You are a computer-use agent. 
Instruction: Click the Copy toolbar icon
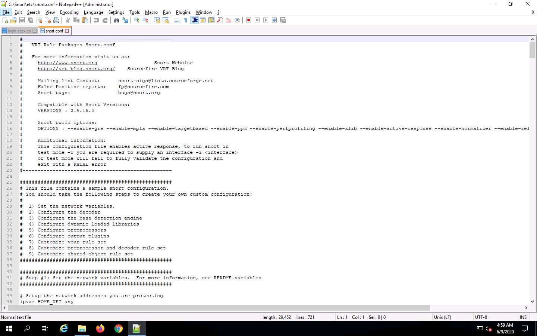point(76,20)
